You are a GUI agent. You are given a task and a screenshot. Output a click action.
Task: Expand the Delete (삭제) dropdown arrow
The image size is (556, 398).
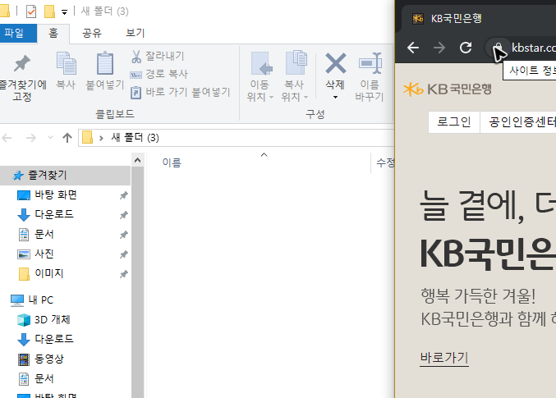click(x=335, y=97)
